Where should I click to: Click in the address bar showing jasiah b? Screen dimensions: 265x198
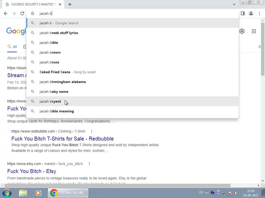[x=132, y=13]
